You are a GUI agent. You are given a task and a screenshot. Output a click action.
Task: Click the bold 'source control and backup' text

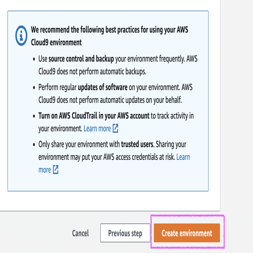click(81, 59)
